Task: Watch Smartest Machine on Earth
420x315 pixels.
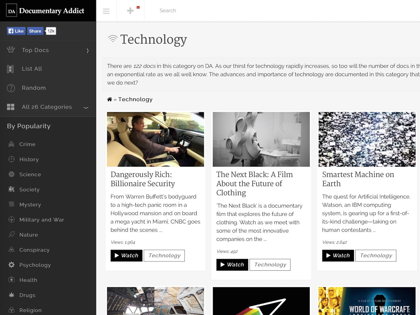Action: pos(338,255)
